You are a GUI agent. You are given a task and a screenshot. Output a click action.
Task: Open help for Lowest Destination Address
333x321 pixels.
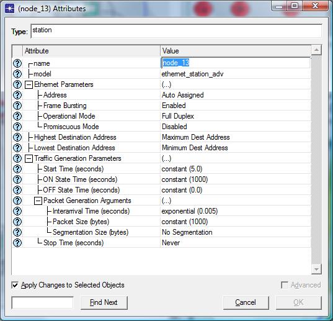click(x=17, y=148)
